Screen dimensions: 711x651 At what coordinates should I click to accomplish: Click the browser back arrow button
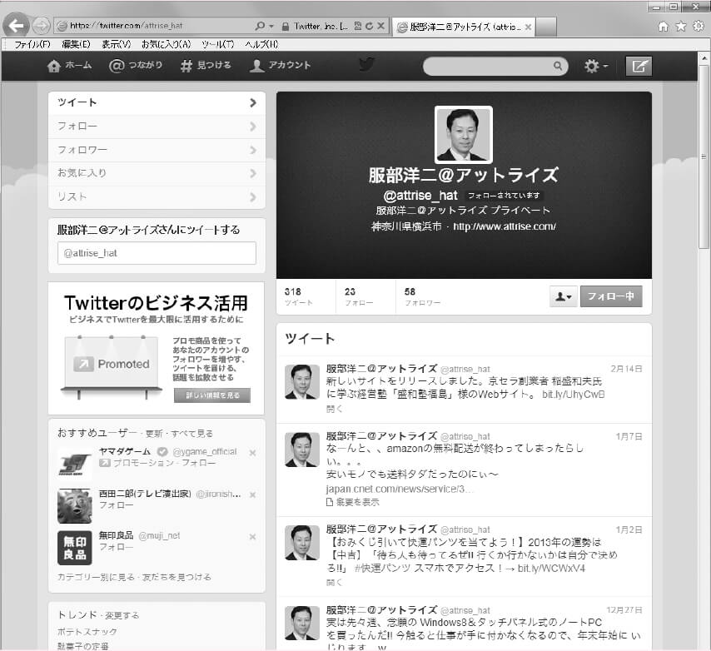[x=16, y=26]
